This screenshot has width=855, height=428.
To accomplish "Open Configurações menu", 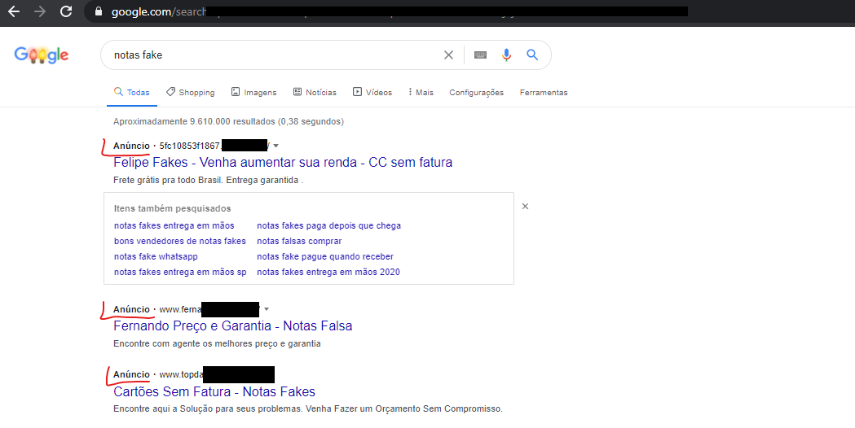I will 477,93.
